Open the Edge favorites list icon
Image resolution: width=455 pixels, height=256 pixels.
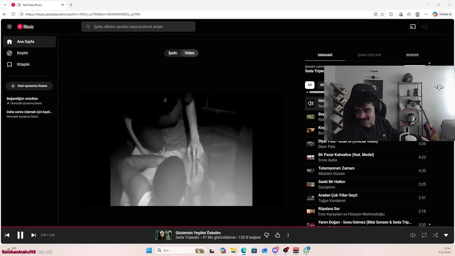coord(409,14)
